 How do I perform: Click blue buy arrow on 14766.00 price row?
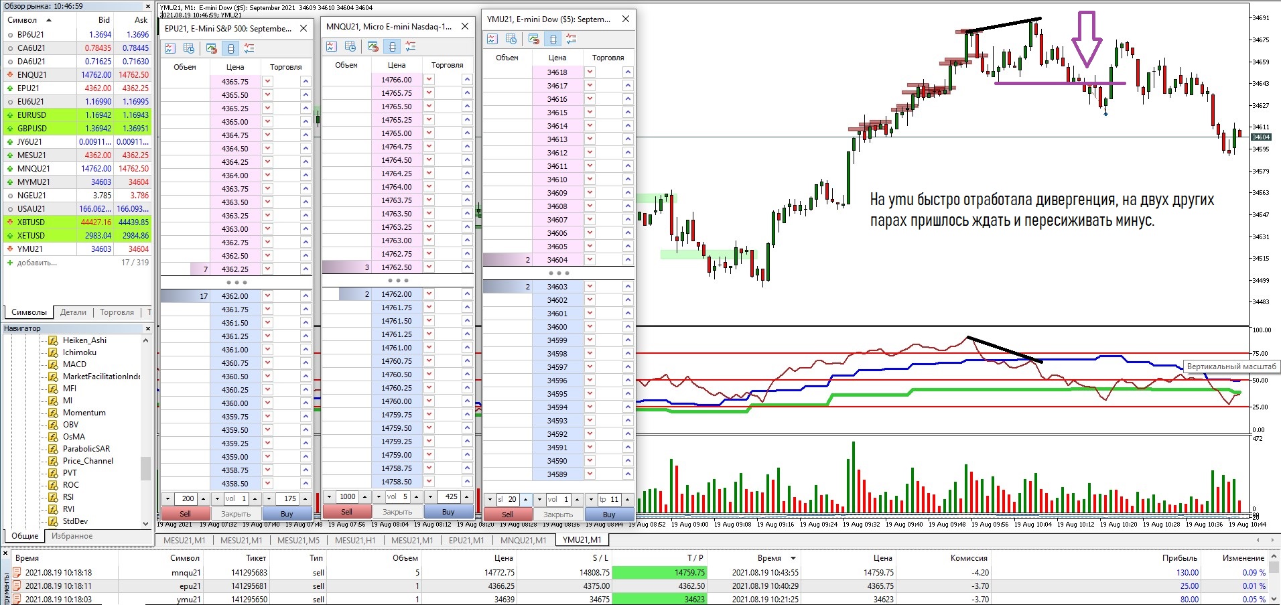click(x=467, y=80)
